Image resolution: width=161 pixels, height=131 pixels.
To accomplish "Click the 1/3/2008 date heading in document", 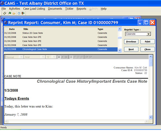I will click(x=11, y=91).
